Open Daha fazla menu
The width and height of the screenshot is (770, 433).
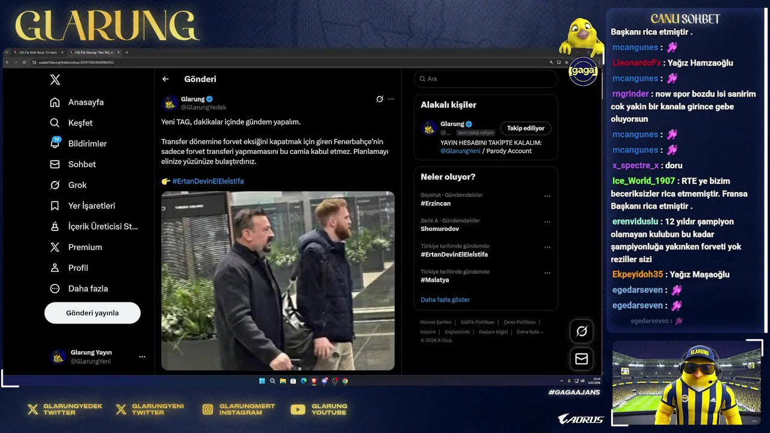[79, 289]
